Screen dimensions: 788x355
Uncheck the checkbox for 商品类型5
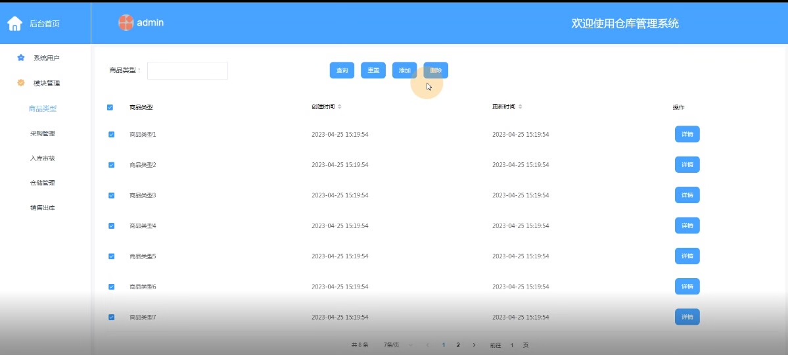[x=112, y=256]
